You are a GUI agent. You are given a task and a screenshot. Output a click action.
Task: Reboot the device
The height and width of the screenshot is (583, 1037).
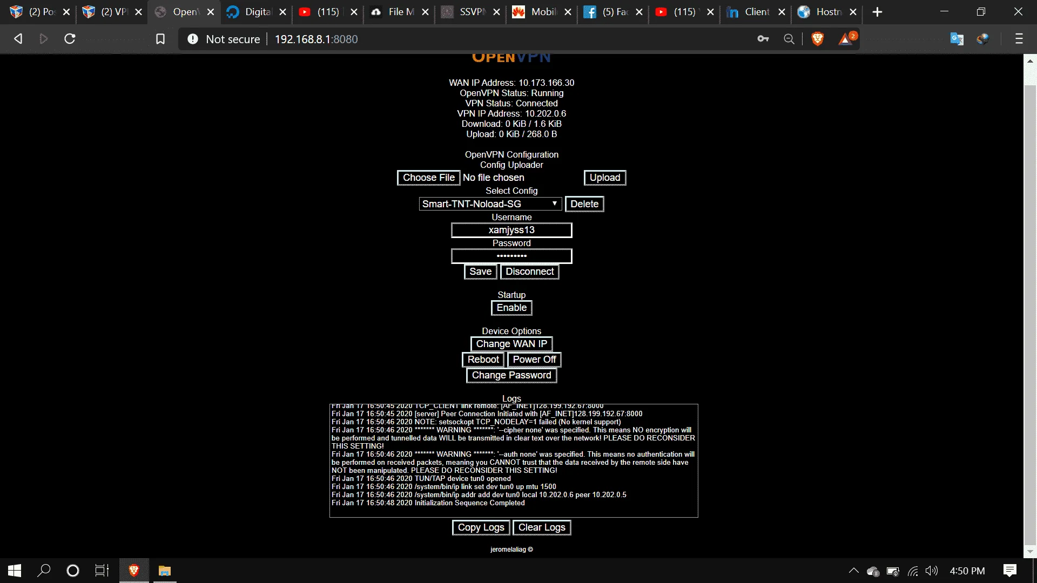483,360
